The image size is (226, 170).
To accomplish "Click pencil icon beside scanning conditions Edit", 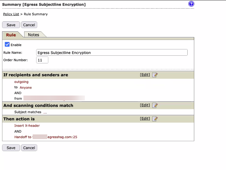I will pos(155,105).
